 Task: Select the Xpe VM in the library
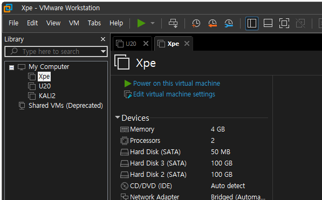pyautogui.click(x=44, y=77)
